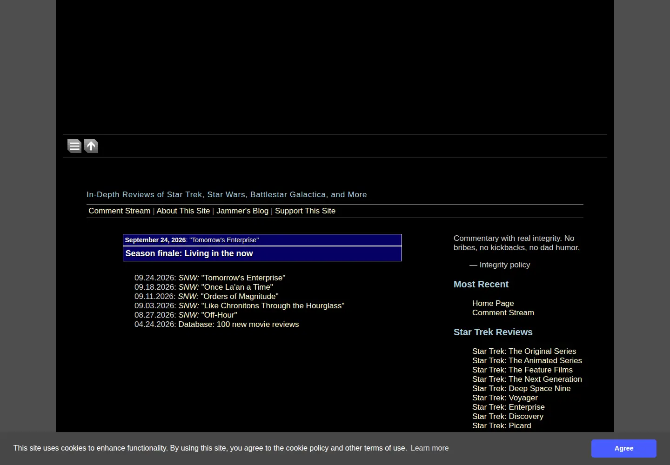Open Star Trek: Deep Space Nine
This screenshot has width=670, height=465.
521,388
